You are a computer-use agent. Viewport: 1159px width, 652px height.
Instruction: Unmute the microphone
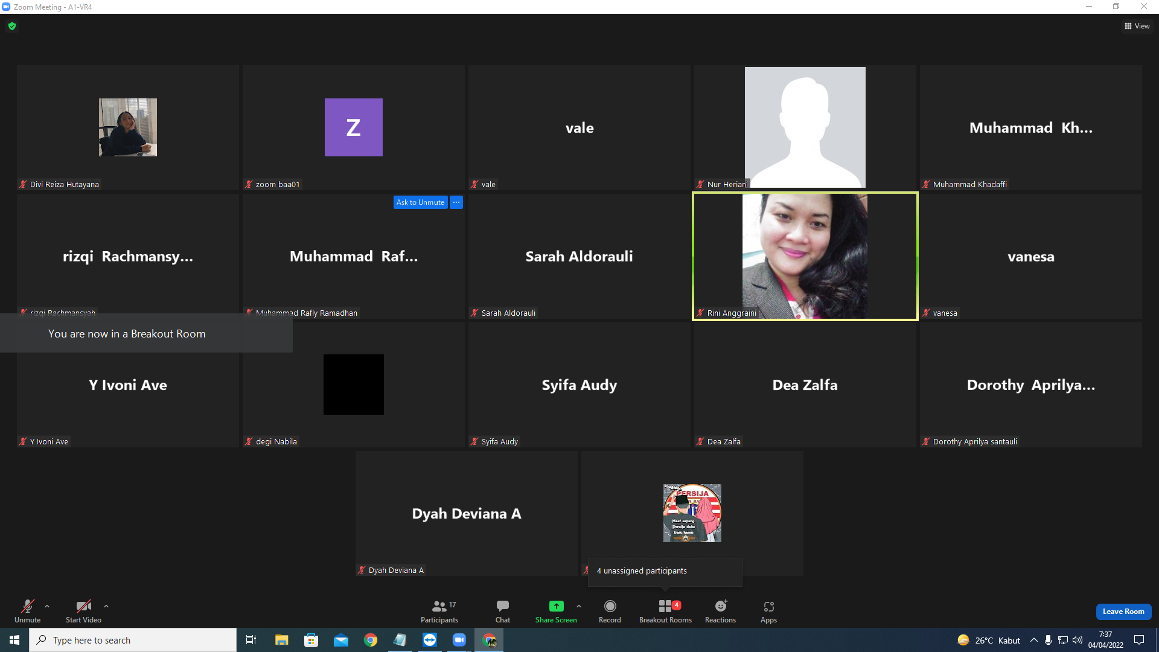(x=27, y=611)
